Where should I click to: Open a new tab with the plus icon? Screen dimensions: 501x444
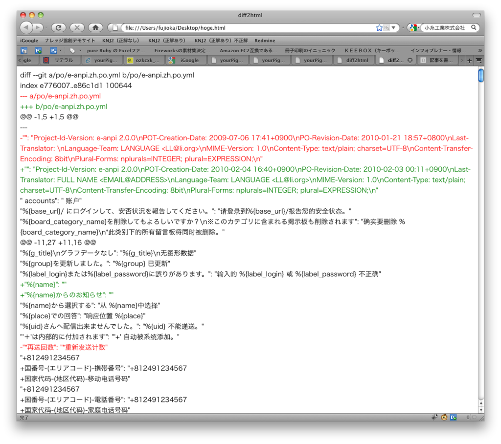tap(469, 60)
